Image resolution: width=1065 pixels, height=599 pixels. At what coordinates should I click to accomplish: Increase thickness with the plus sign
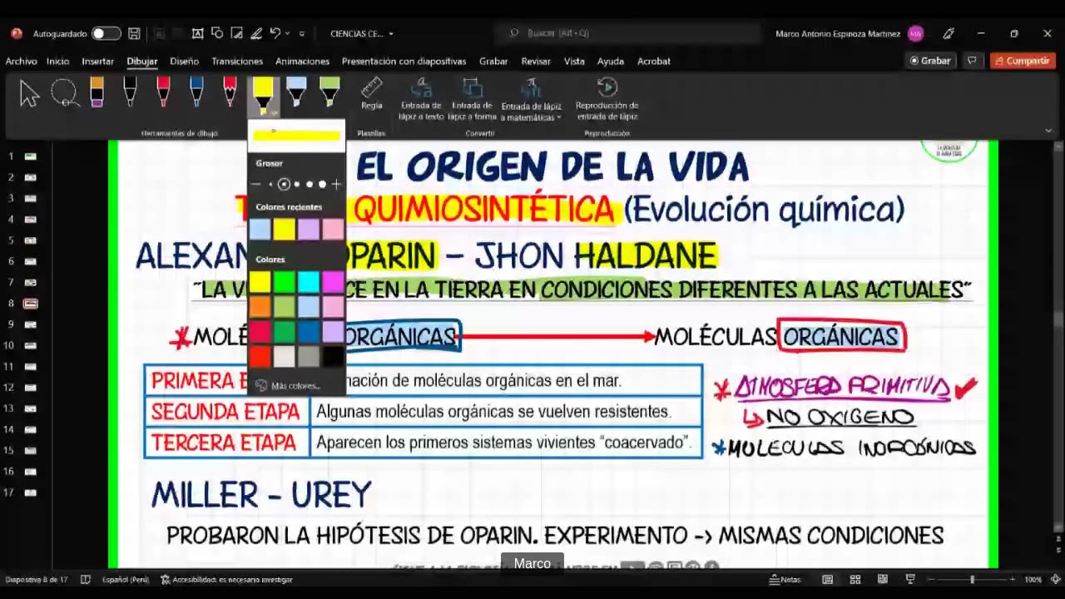(336, 185)
